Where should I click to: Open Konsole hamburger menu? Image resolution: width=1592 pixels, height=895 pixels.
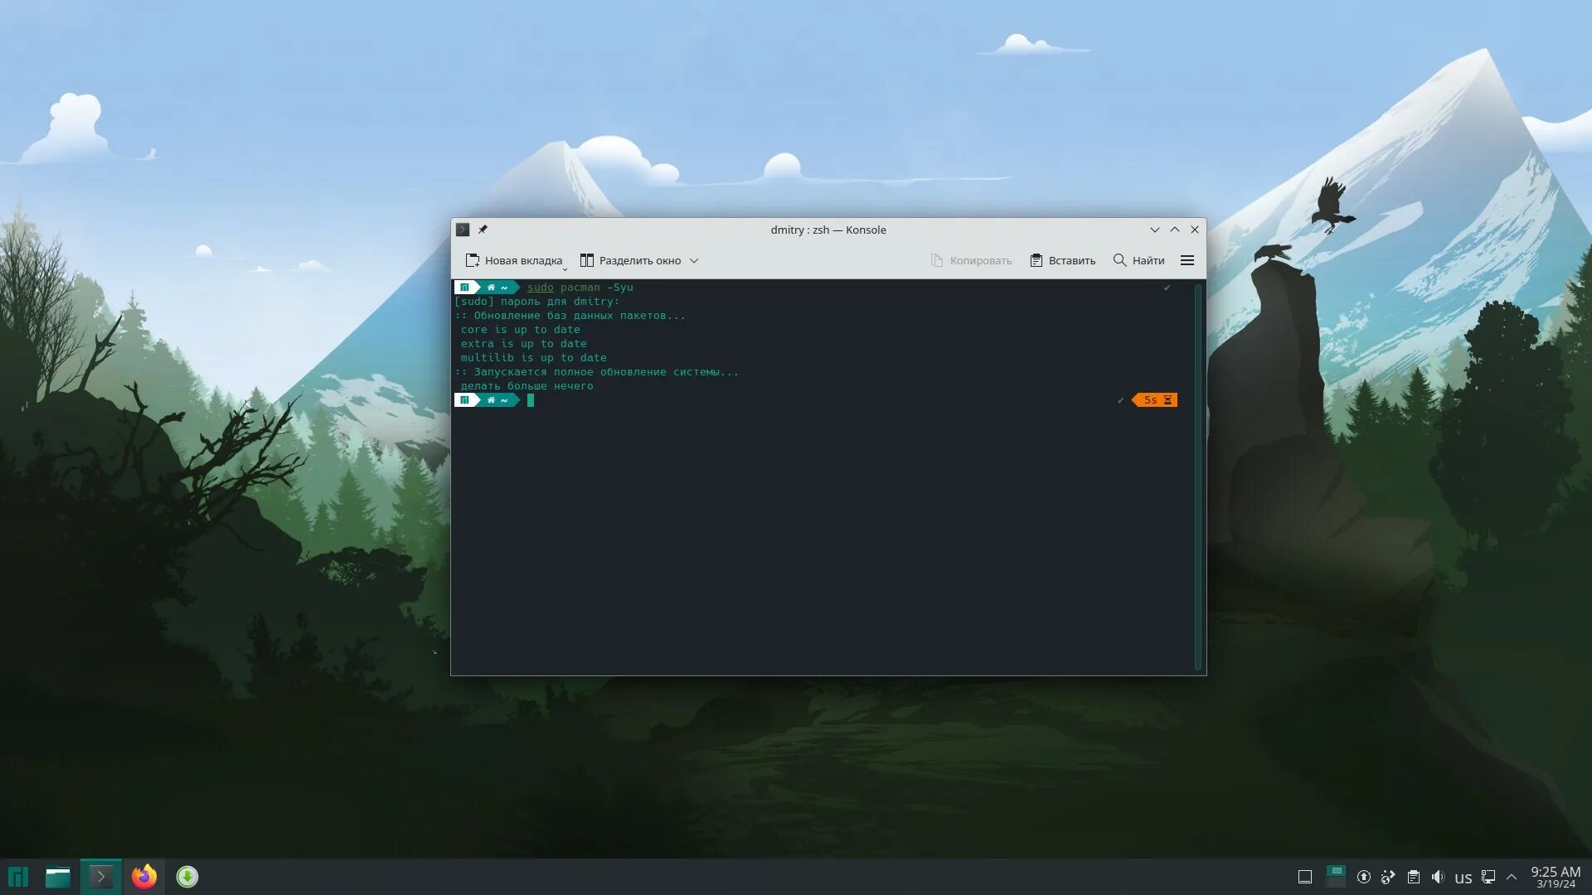pyautogui.click(x=1187, y=260)
